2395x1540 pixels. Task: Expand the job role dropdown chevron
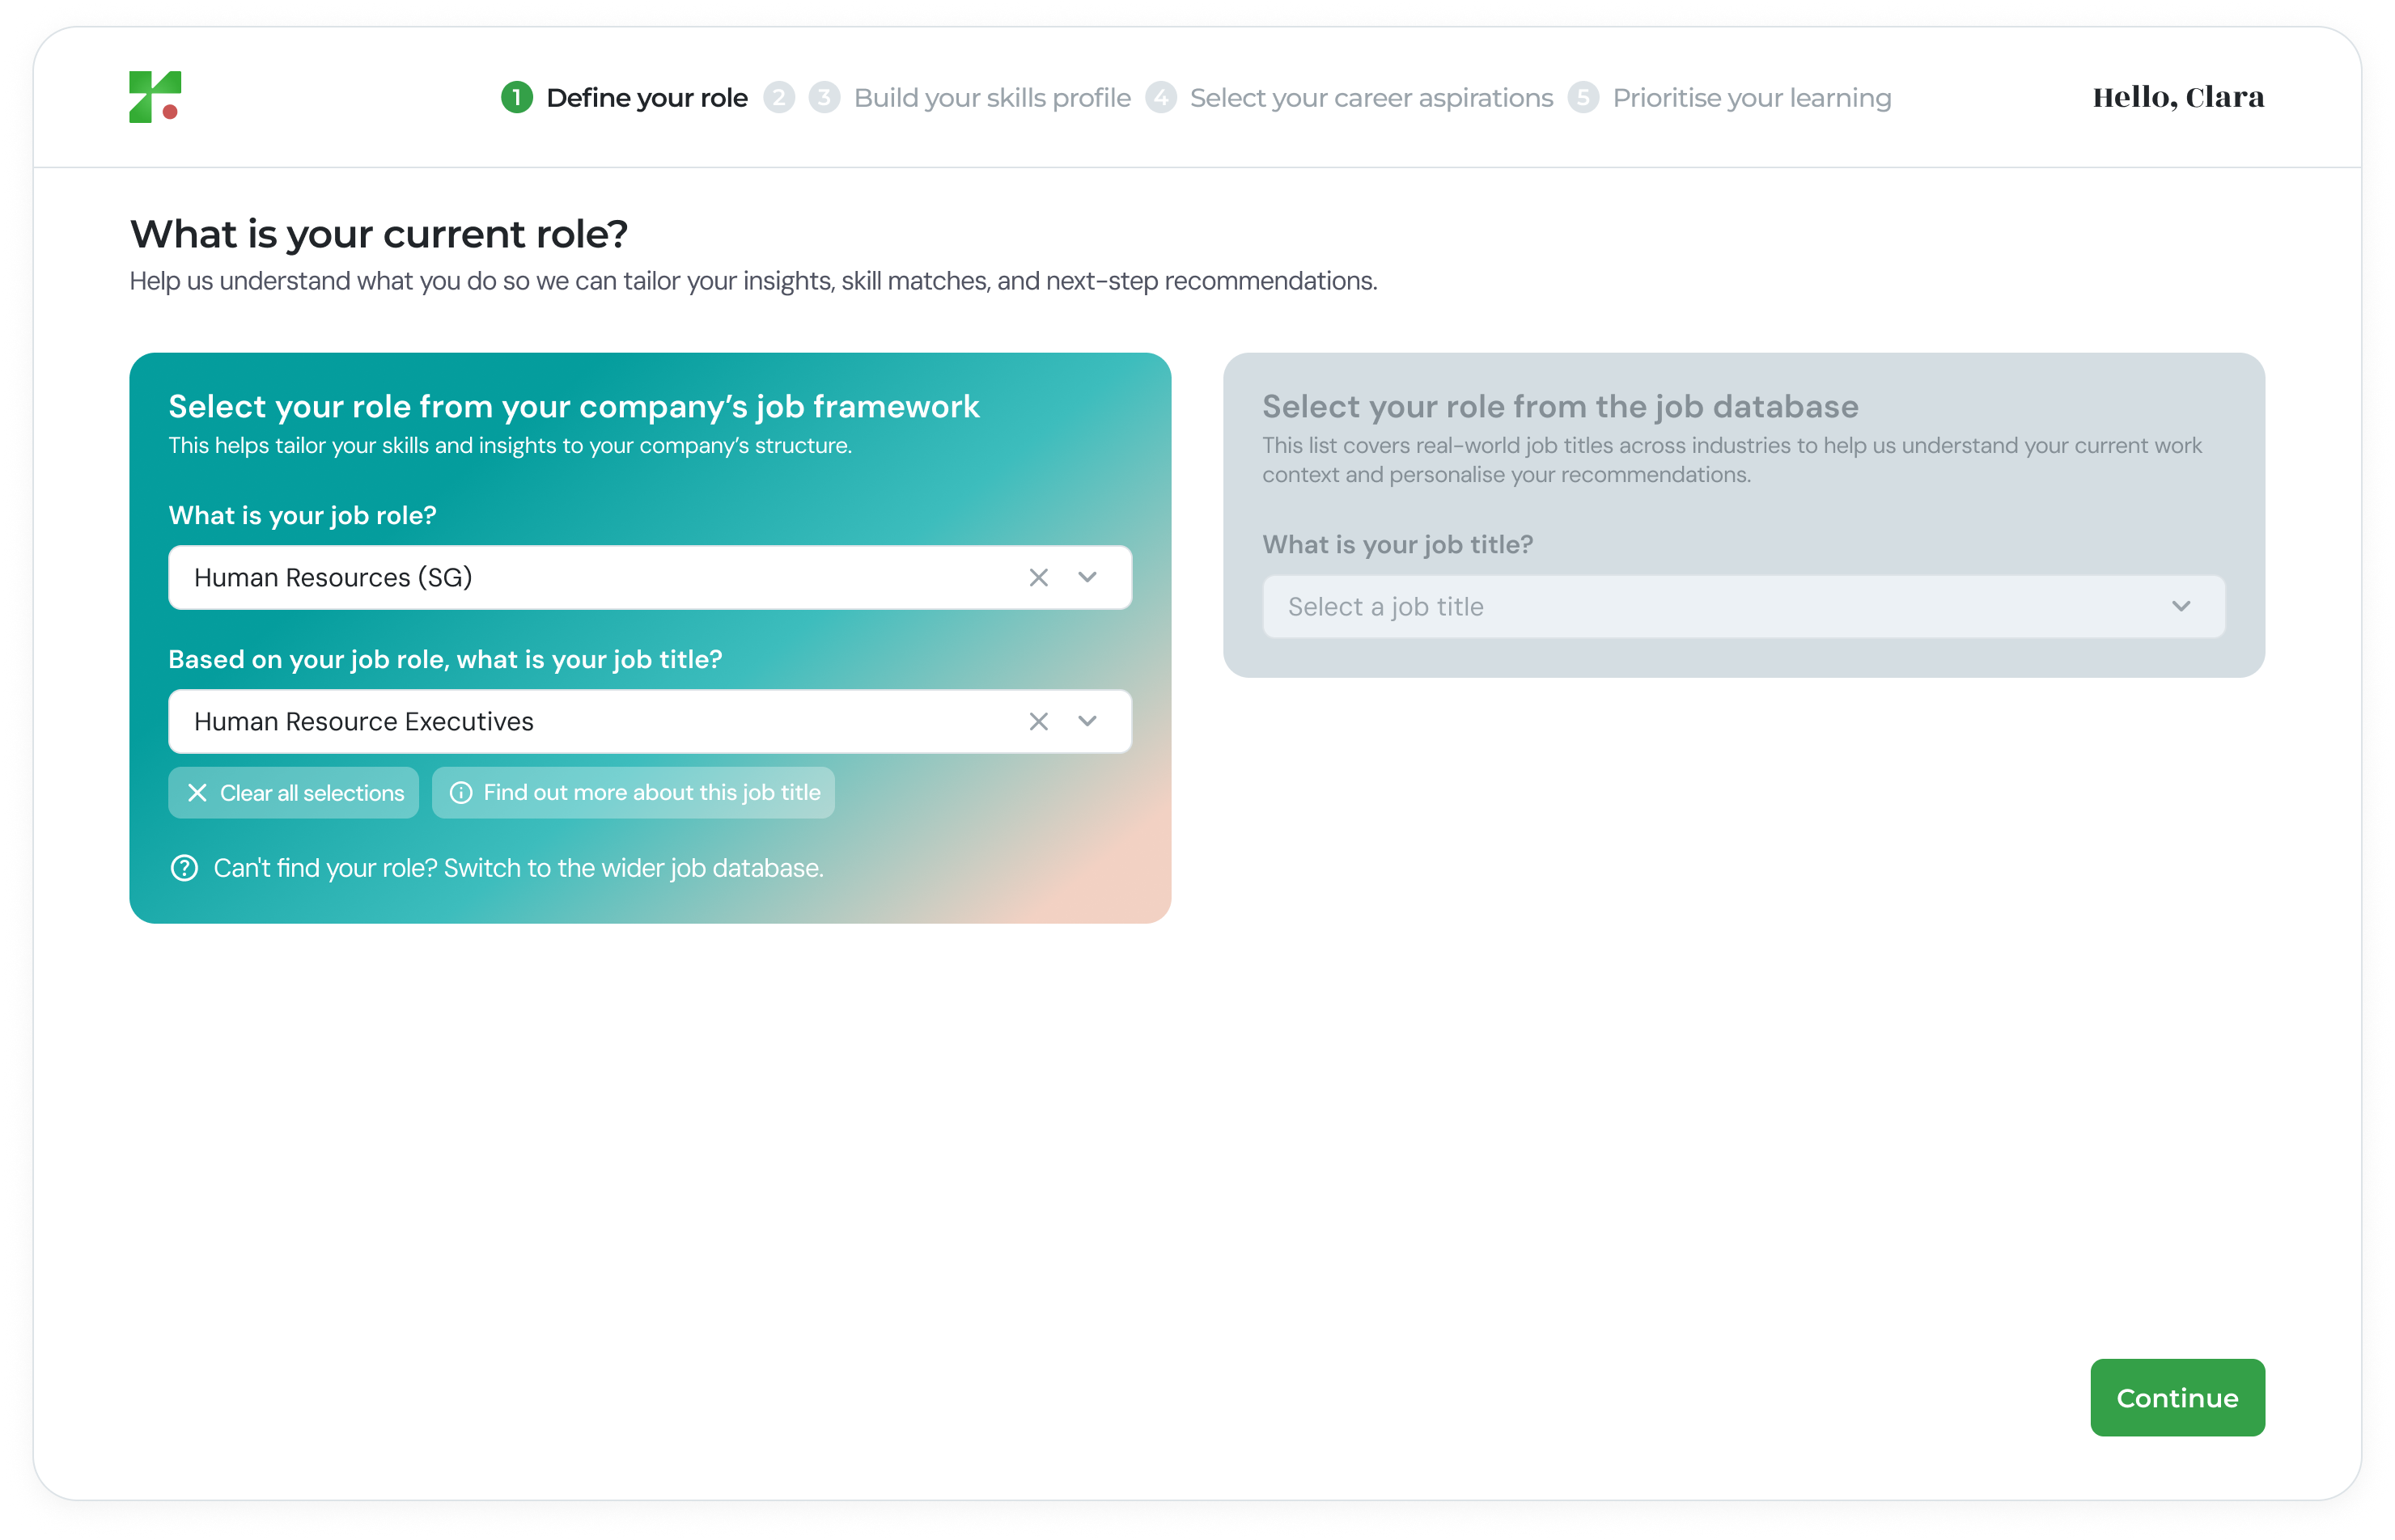coord(1087,577)
